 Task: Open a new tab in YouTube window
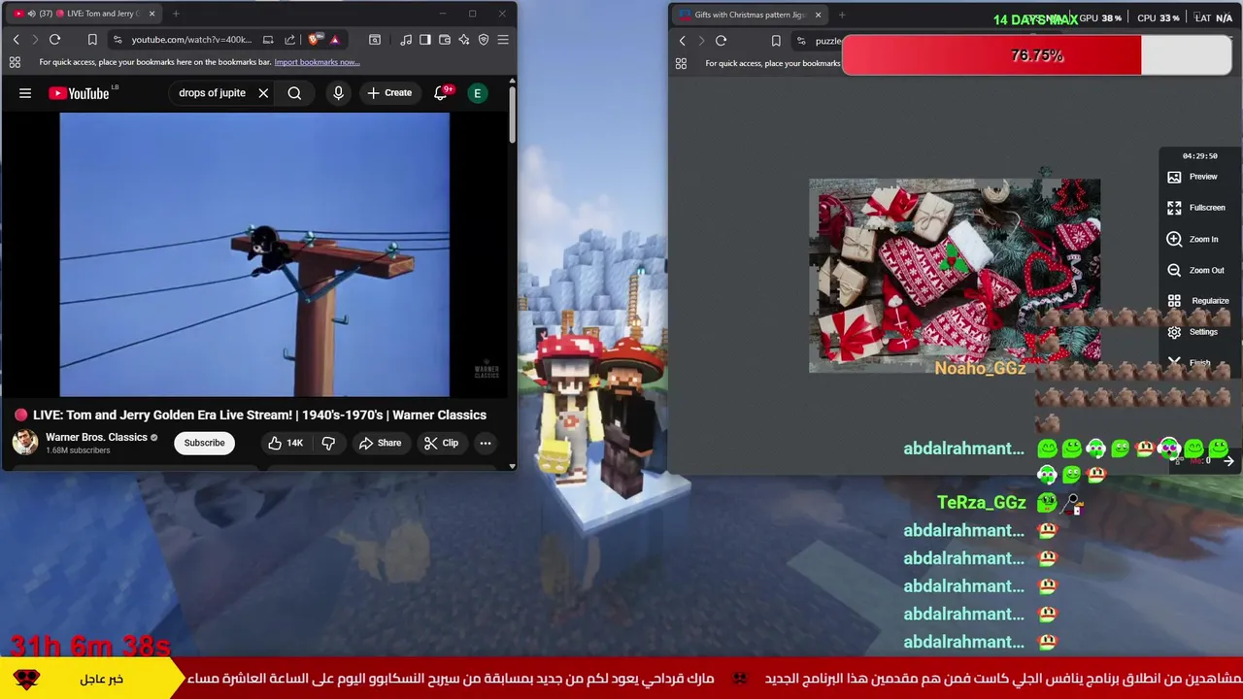click(176, 14)
